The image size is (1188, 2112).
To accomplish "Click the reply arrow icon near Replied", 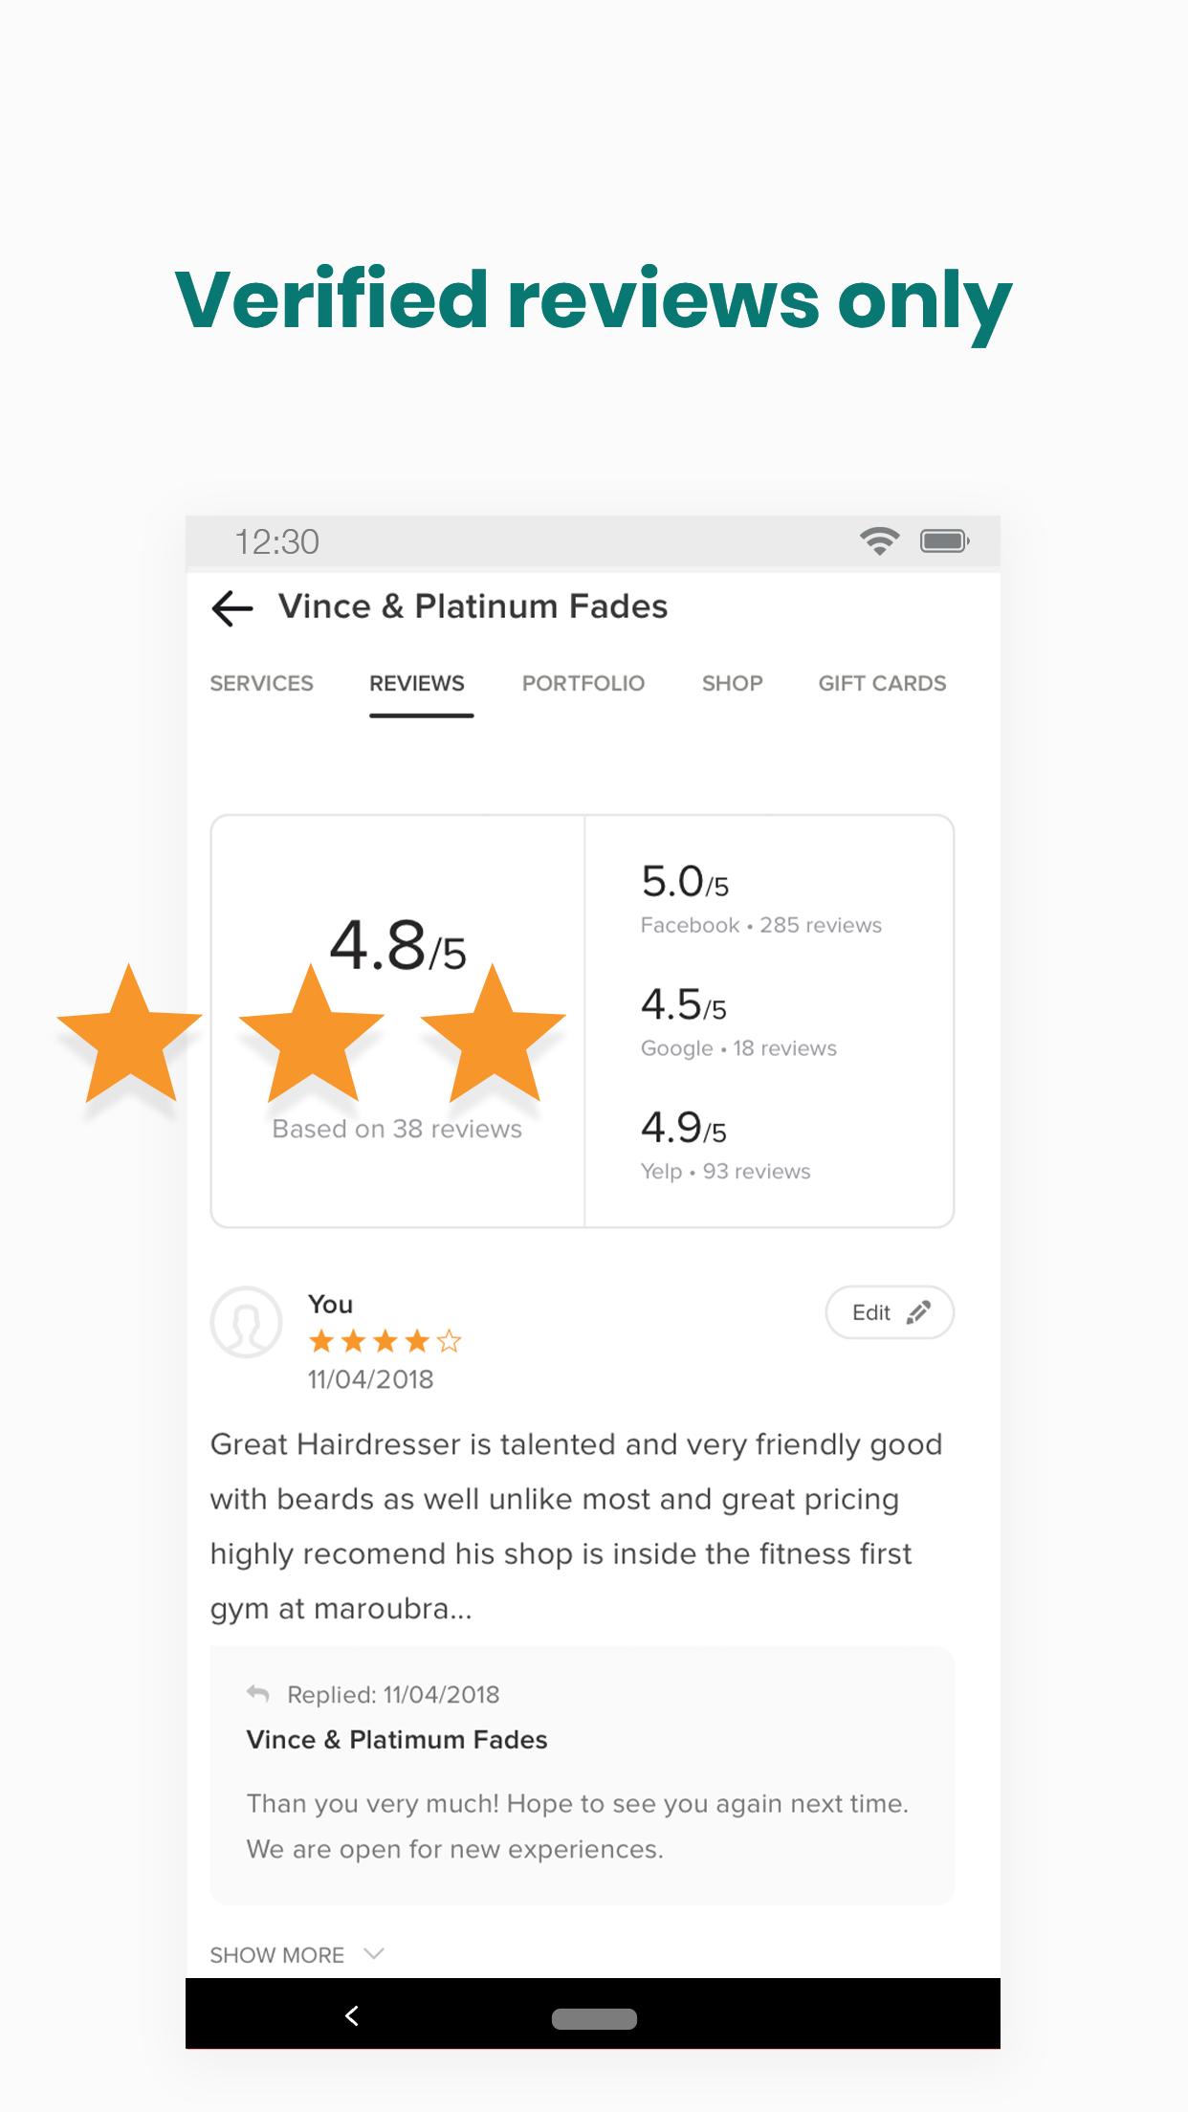I will point(257,1693).
